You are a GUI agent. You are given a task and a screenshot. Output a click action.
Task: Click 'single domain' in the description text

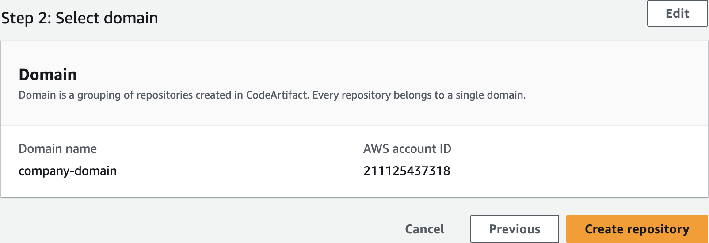490,95
